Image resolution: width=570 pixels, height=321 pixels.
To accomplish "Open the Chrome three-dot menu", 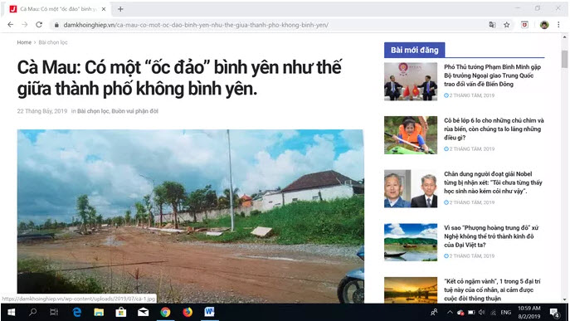I will 558,25.
